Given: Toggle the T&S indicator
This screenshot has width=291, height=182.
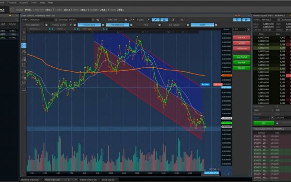Looking at the screenshot, I should click(146, 25).
